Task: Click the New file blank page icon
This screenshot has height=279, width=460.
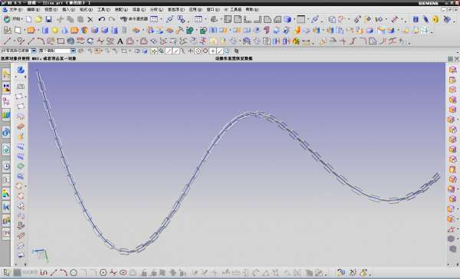Action: click(28, 19)
